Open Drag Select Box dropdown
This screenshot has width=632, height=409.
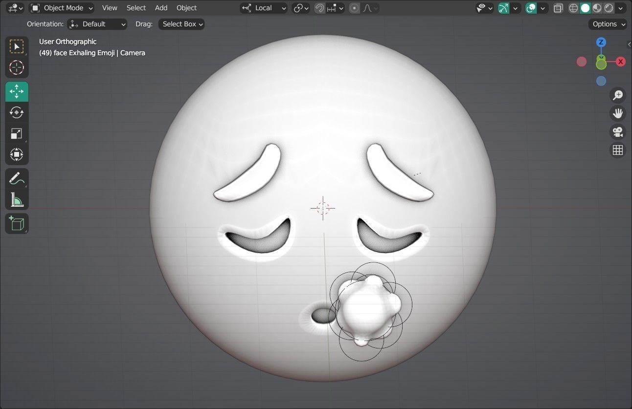(181, 24)
